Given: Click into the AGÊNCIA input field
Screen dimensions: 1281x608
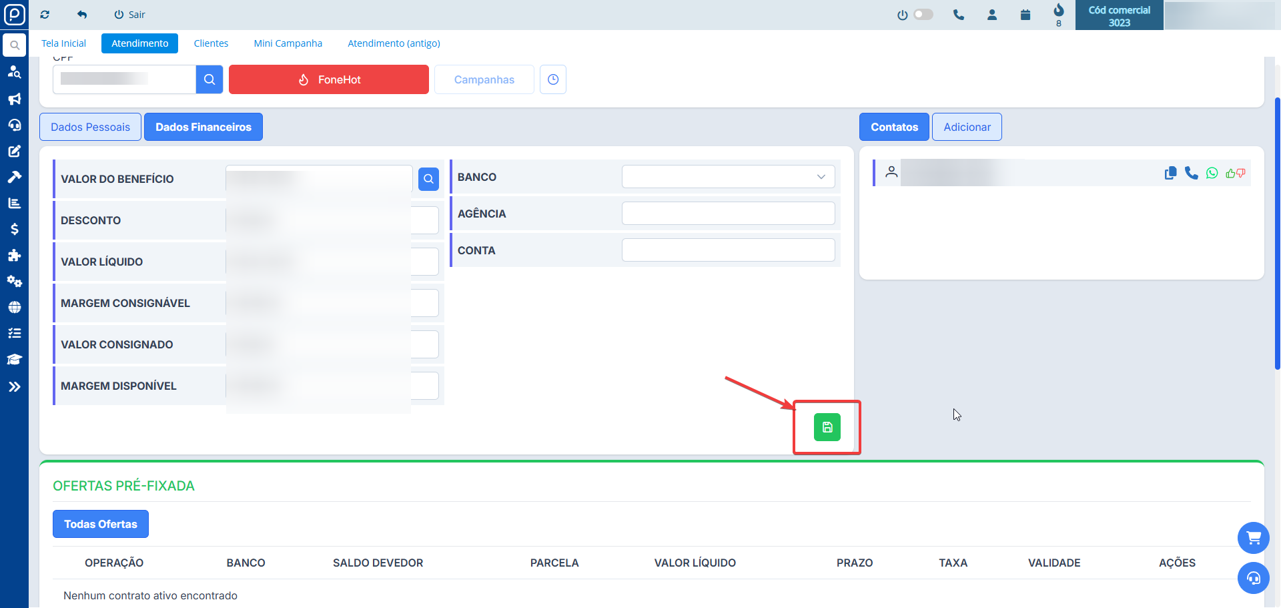Looking at the screenshot, I should pyautogui.click(x=728, y=214).
